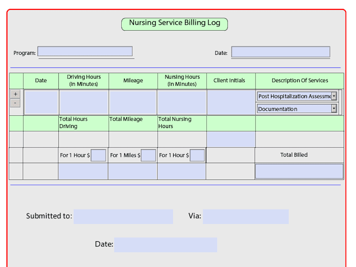Click the Total Mileage label
This screenshot has height=267, width=356.
[126, 119]
